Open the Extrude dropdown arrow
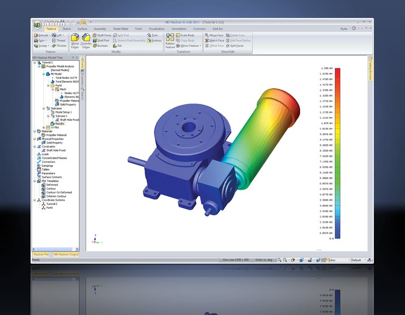Screen dimensions: 405x315 pyautogui.click(x=49, y=36)
